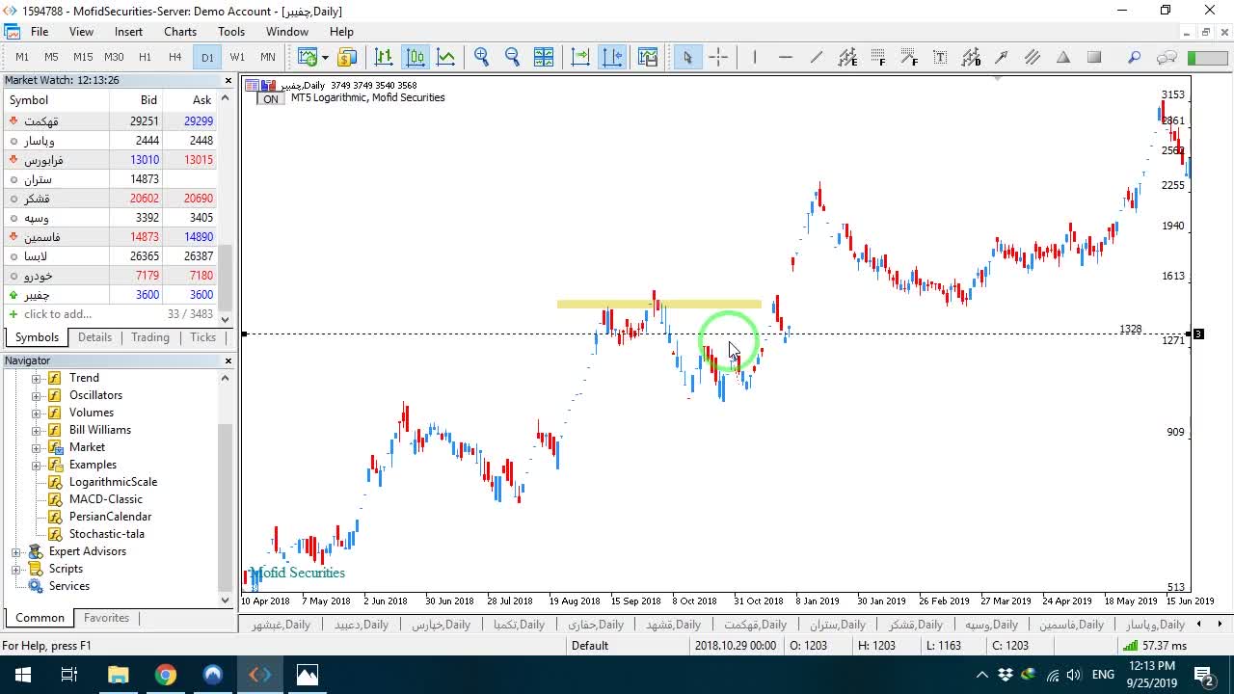1234x694 pixels.
Task: Click the yellow highlighted rectangle on chart
Action: coord(659,305)
